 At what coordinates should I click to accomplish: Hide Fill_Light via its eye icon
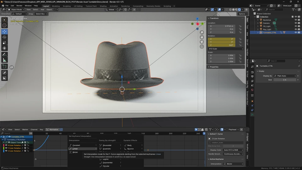[296, 26]
